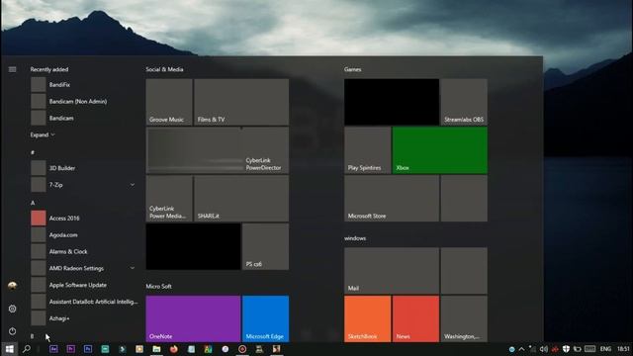Image resolution: width=633 pixels, height=356 pixels.
Task: Click the user account avatar
Action: tap(13, 286)
